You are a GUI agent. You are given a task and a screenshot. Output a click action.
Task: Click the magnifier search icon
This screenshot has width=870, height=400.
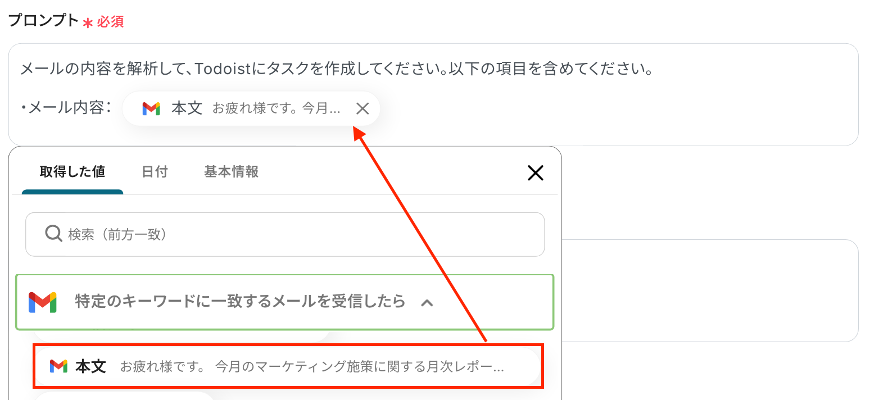(x=53, y=234)
